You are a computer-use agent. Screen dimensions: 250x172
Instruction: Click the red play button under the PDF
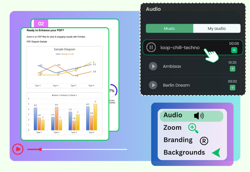pos(18,149)
